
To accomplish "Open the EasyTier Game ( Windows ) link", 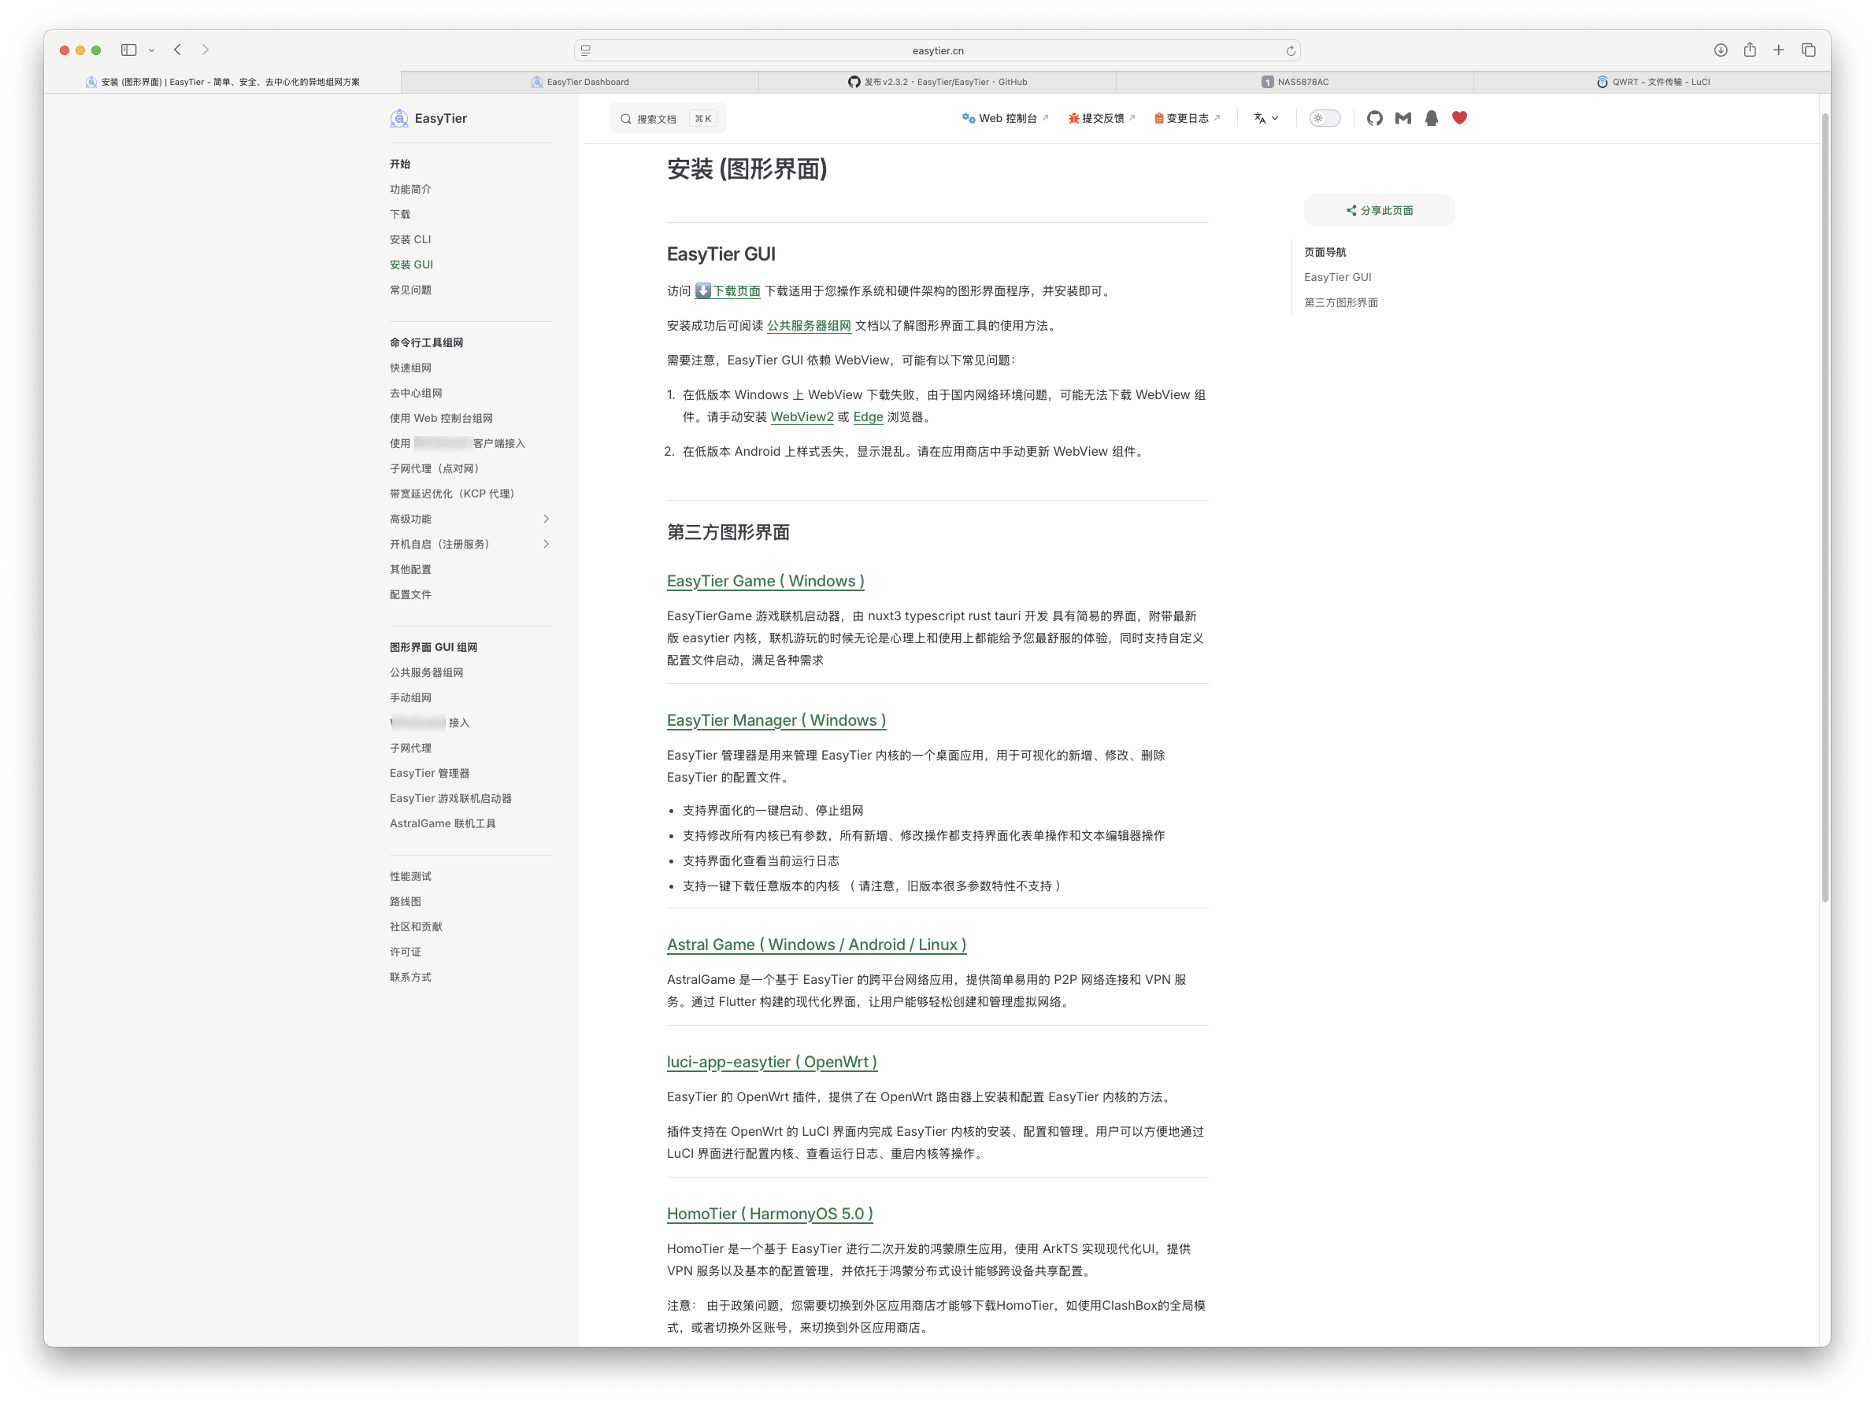I will coord(765,582).
